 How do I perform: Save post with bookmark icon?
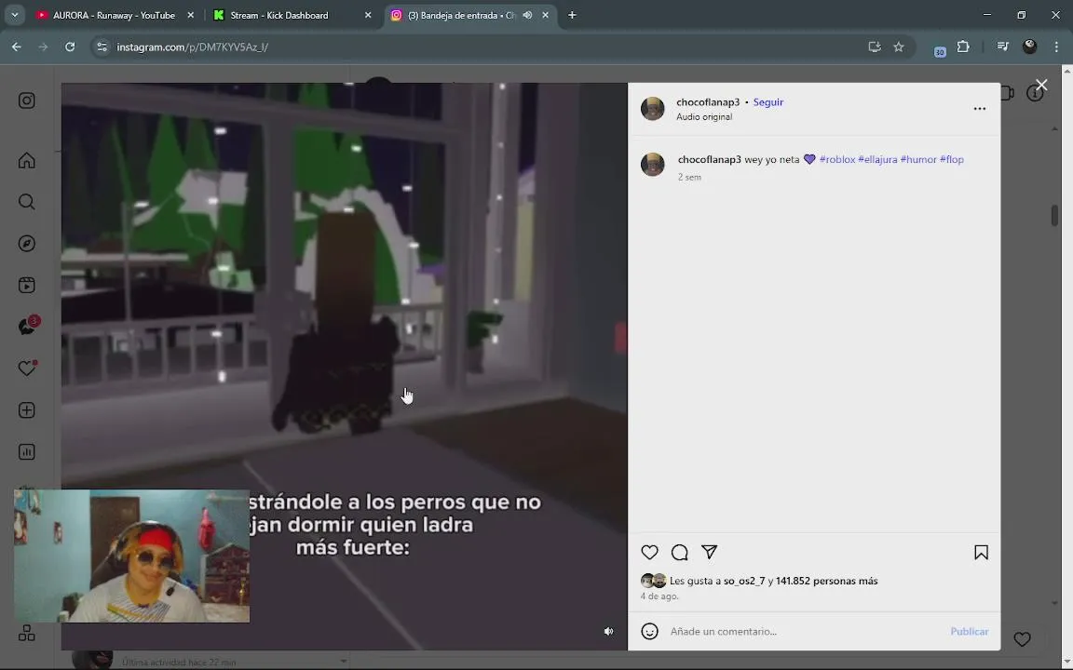click(981, 553)
